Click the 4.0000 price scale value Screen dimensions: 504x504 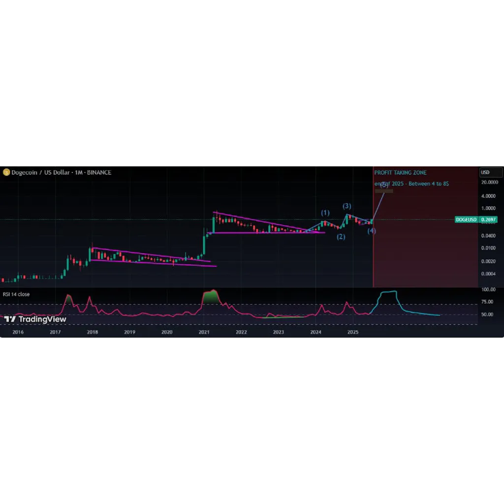click(x=488, y=196)
